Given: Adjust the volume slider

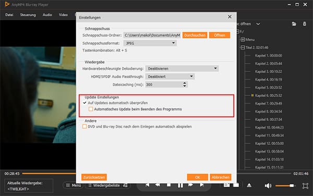Looking at the screenshot, I should pos(285,186).
